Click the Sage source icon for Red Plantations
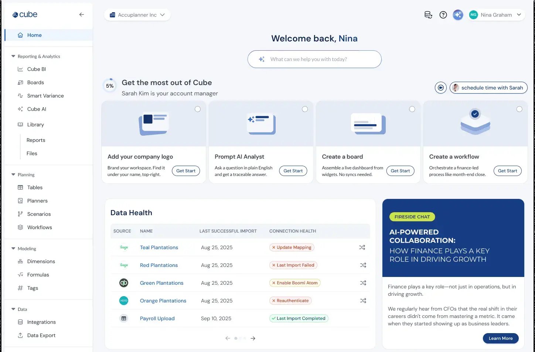535x352 pixels. click(124, 265)
